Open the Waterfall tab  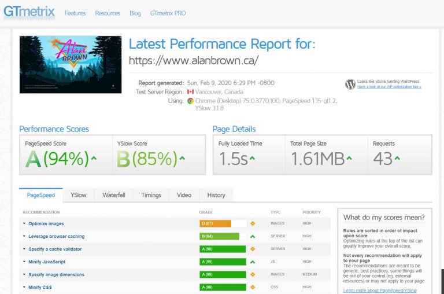114,195
